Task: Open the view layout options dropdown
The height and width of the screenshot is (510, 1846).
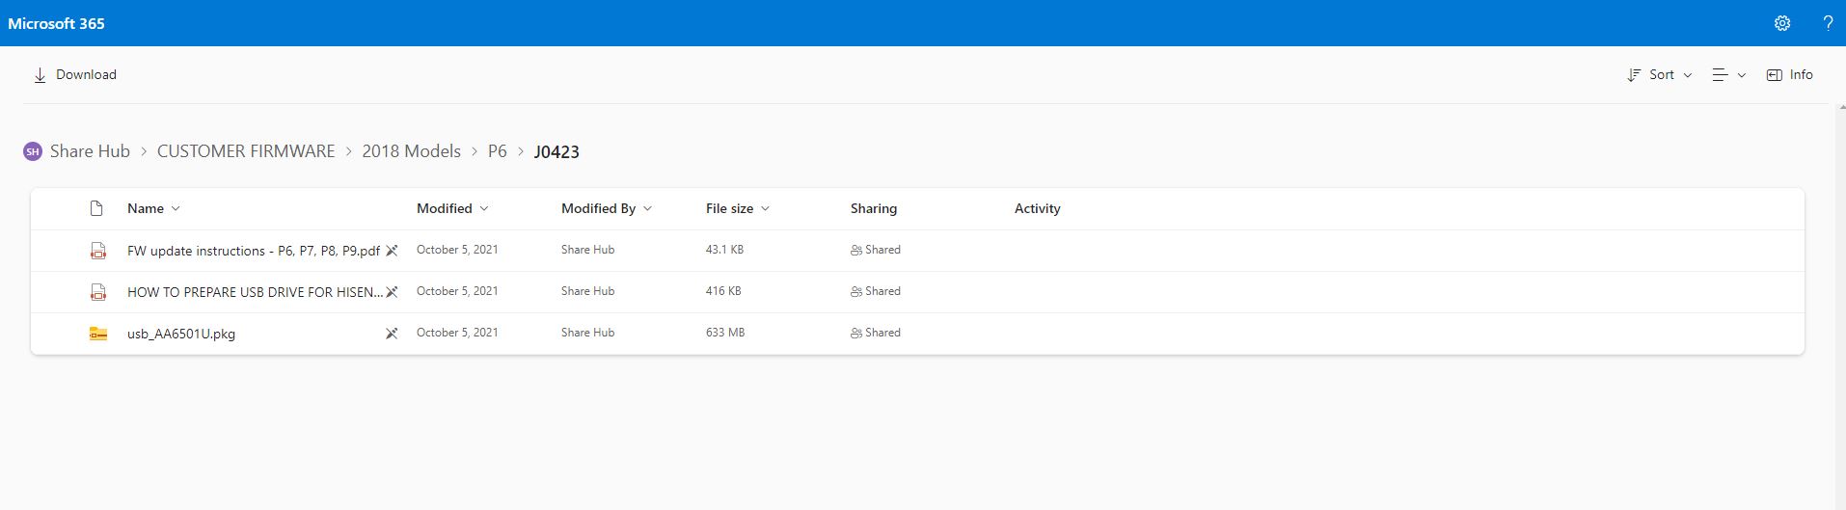Action: pyautogui.click(x=1728, y=74)
